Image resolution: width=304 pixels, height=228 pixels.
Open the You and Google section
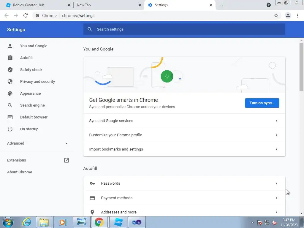click(x=34, y=46)
